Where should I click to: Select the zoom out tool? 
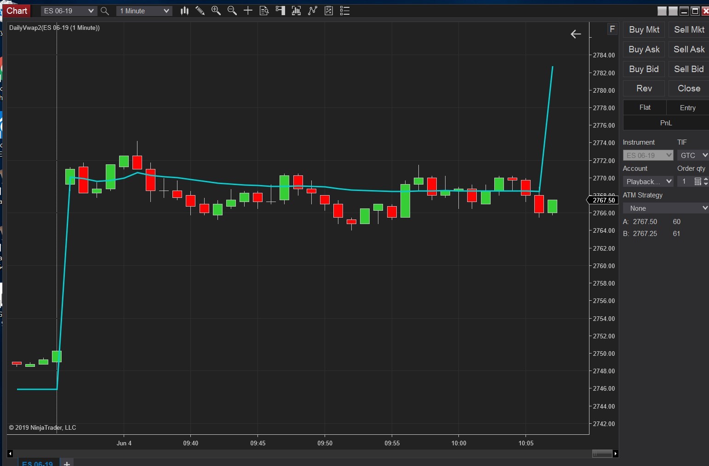click(x=232, y=11)
